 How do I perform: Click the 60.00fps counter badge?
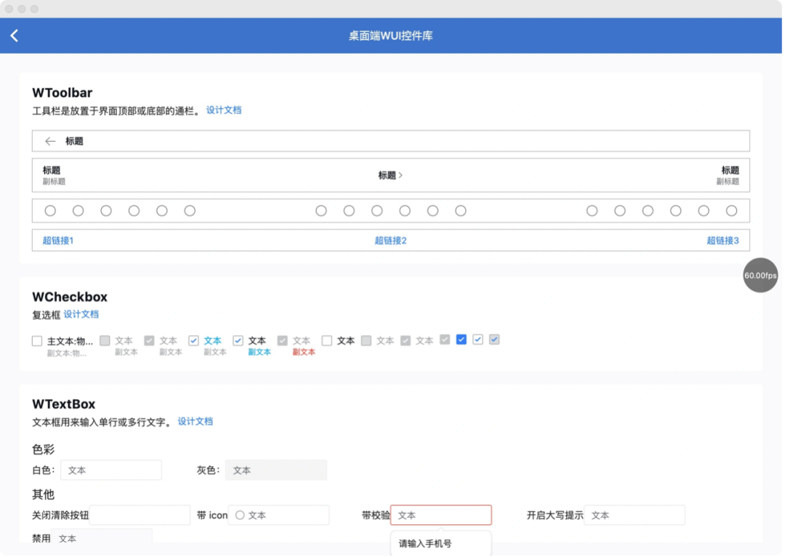760,276
